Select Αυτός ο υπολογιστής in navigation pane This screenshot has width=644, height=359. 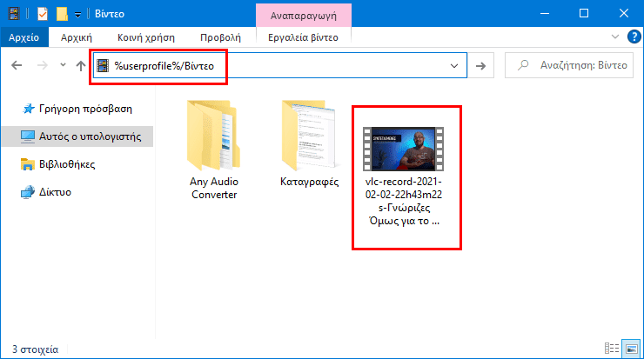click(x=90, y=136)
